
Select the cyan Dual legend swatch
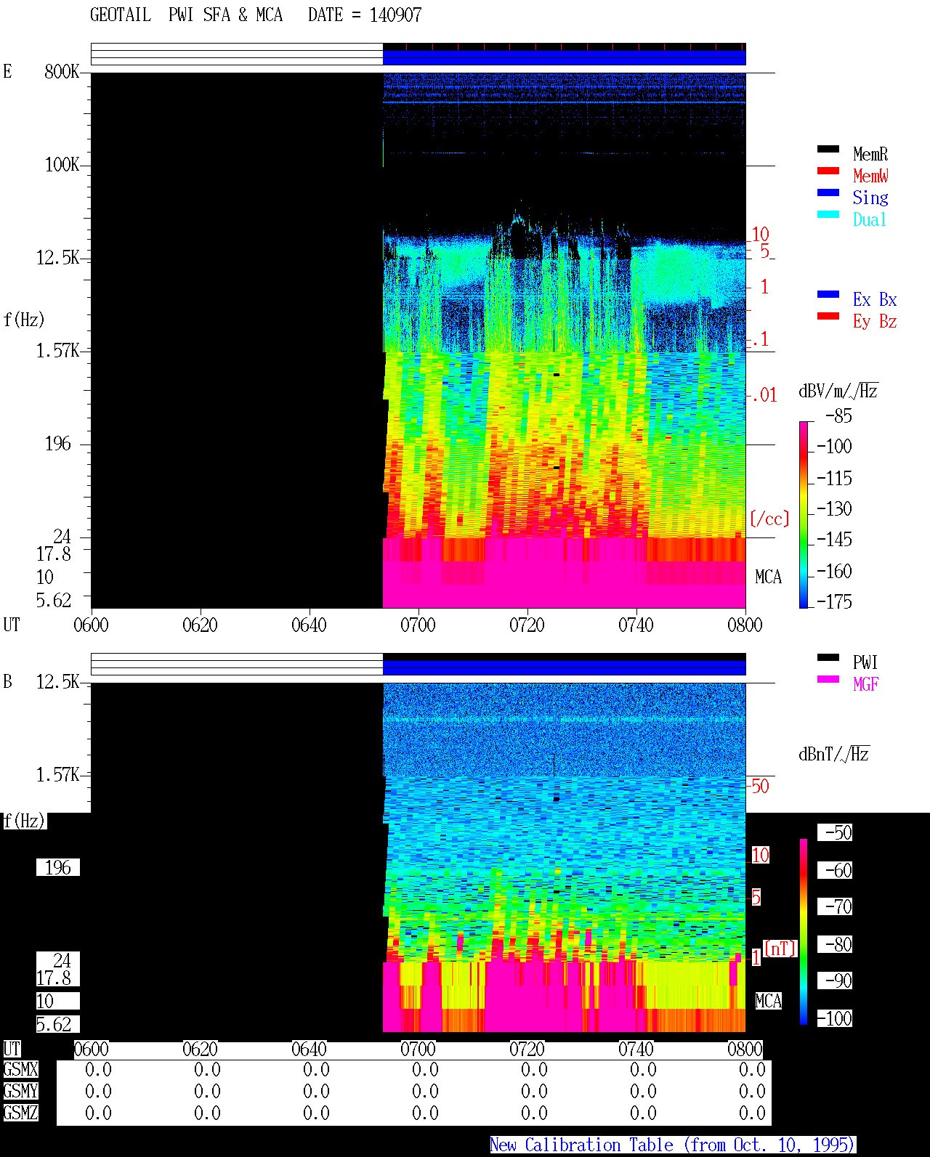click(x=828, y=215)
